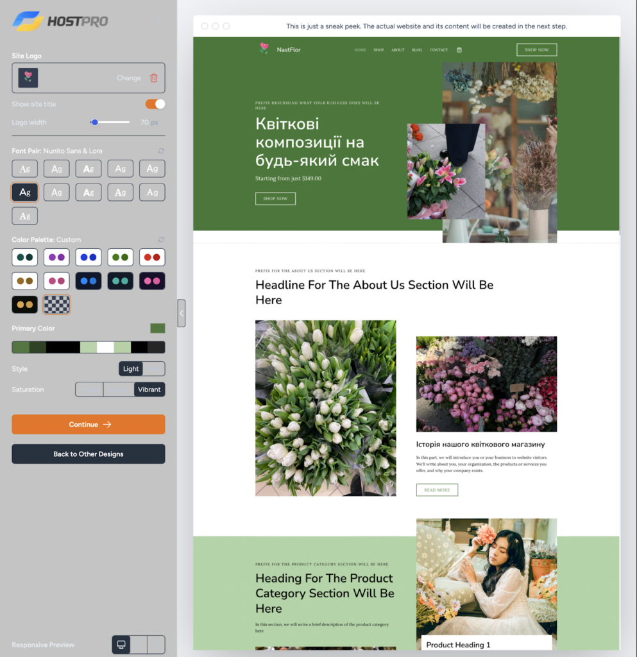Select the last Ag font pair in bottom row

tap(25, 216)
